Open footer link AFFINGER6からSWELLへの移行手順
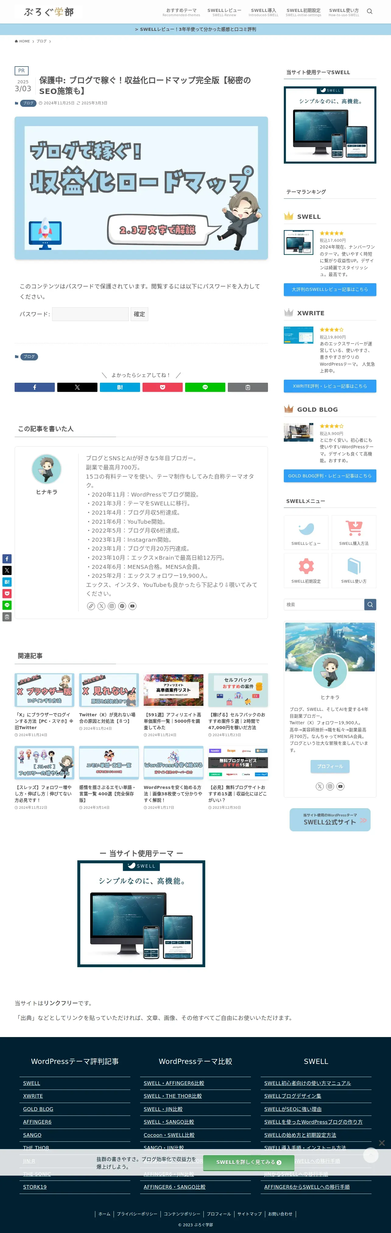 (x=307, y=1187)
